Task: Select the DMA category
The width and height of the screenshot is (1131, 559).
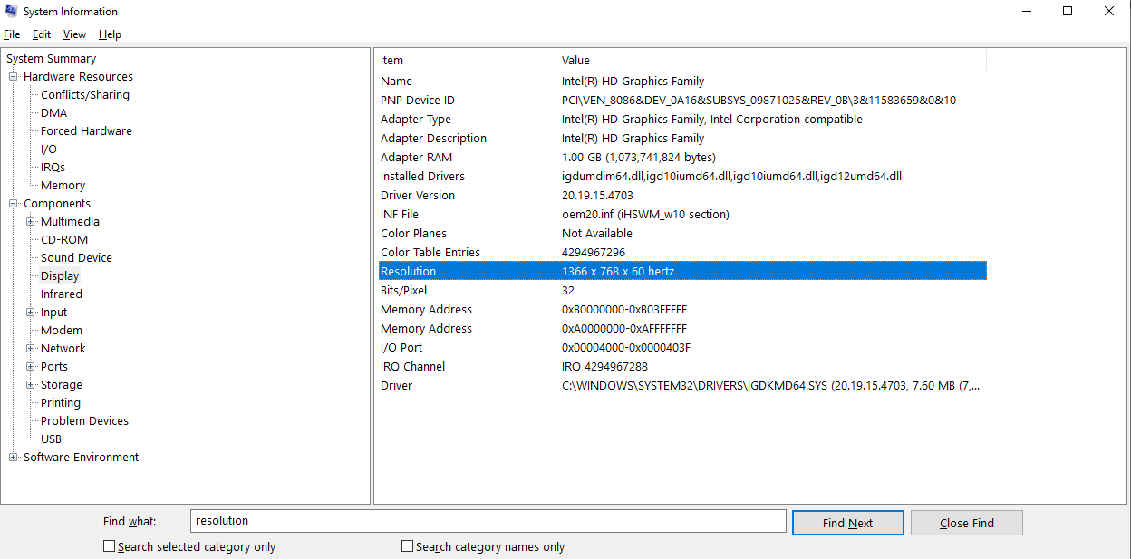Action: coord(53,113)
